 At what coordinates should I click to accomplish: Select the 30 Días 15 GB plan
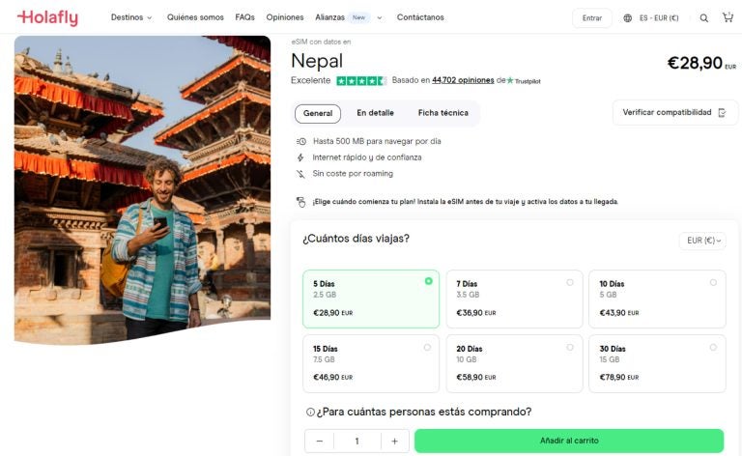[x=657, y=364]
